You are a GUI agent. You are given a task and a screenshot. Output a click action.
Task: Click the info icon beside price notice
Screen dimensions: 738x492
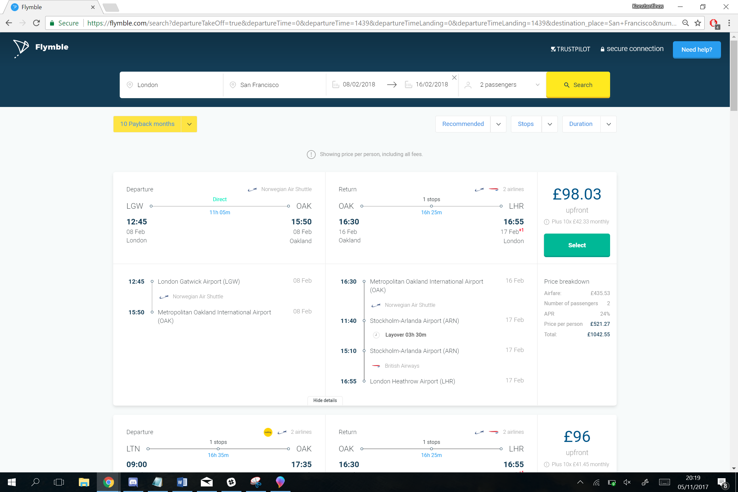click(311, 154)
